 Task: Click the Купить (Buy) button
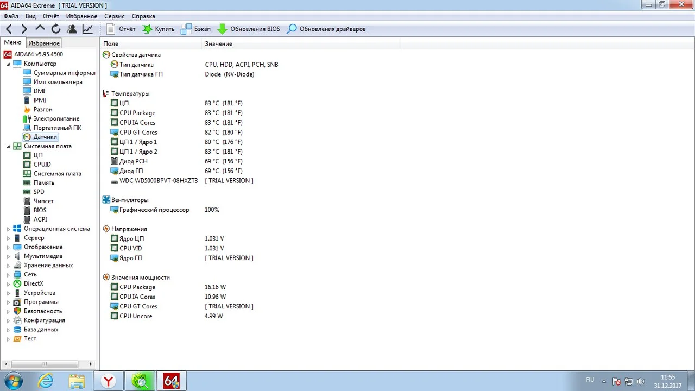[x=159, y=29]
